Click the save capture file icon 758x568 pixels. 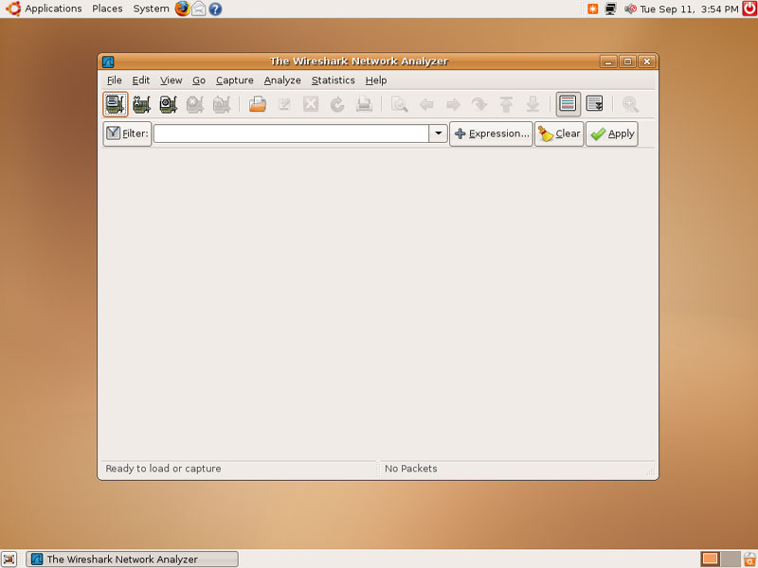[x=283, y=104]
